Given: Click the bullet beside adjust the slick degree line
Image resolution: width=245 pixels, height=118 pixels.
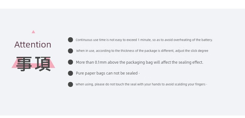Looking at the screenshot, I should [70, 51].
